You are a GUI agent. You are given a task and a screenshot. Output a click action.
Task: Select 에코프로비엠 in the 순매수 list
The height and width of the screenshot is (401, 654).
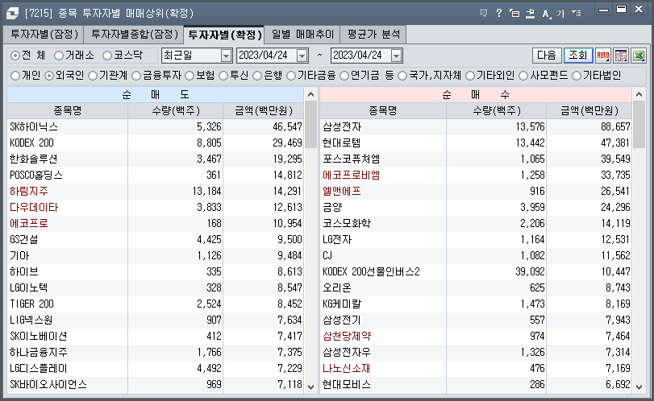tap(476, 175)
